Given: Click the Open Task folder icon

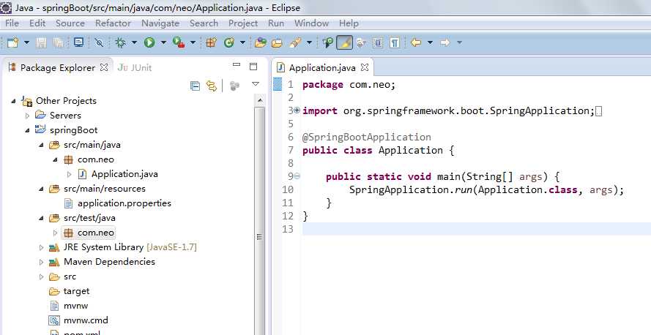Looking at the screenshot, I should pos(277,42).
